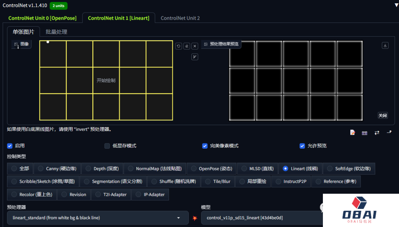Open the 模型 control_v11p_sd15_lineart dropdown
The height and width of the screenshot is (227, 399).
pos(259,218)
